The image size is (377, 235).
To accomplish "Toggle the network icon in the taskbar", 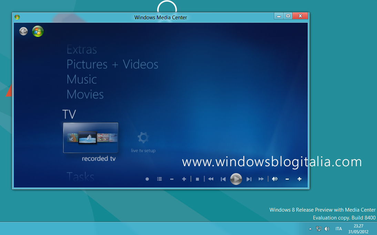I will [x=318, y=228].
